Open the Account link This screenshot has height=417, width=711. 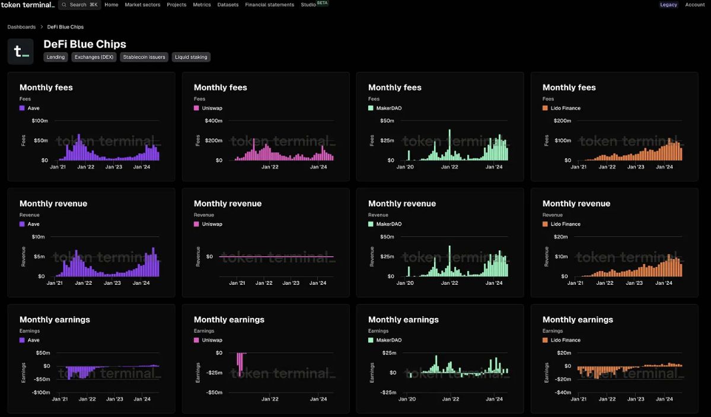[694, 5]
